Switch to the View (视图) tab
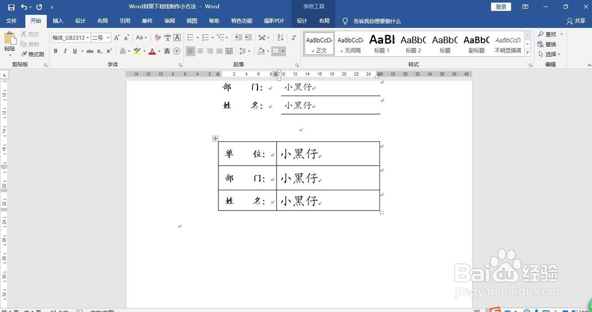 [x=192, y=21]
